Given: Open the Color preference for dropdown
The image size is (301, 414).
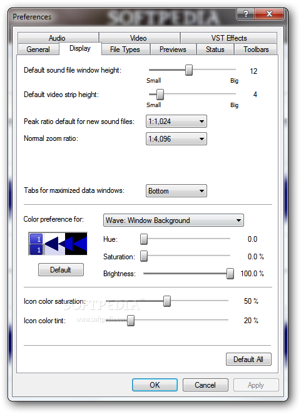Looking at the screenshot, I should click(173, 220).
